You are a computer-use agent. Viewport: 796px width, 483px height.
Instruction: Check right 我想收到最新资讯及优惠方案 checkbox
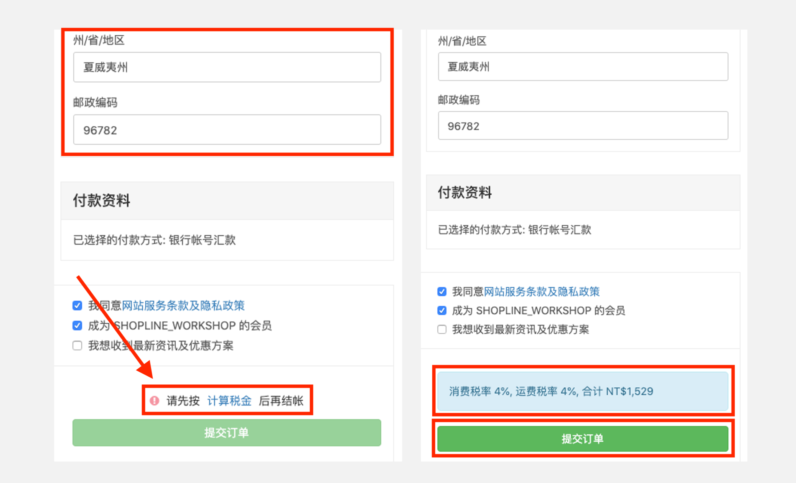coord(442,329)
